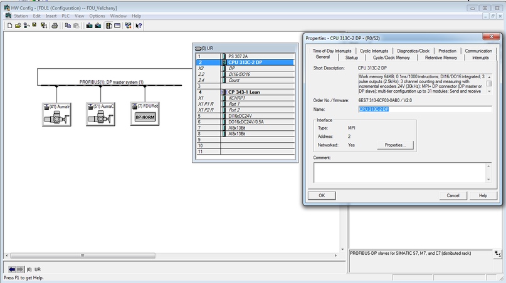506x283 pixels.
Task: Switch to the Startup tab
Action: point(351,58)
